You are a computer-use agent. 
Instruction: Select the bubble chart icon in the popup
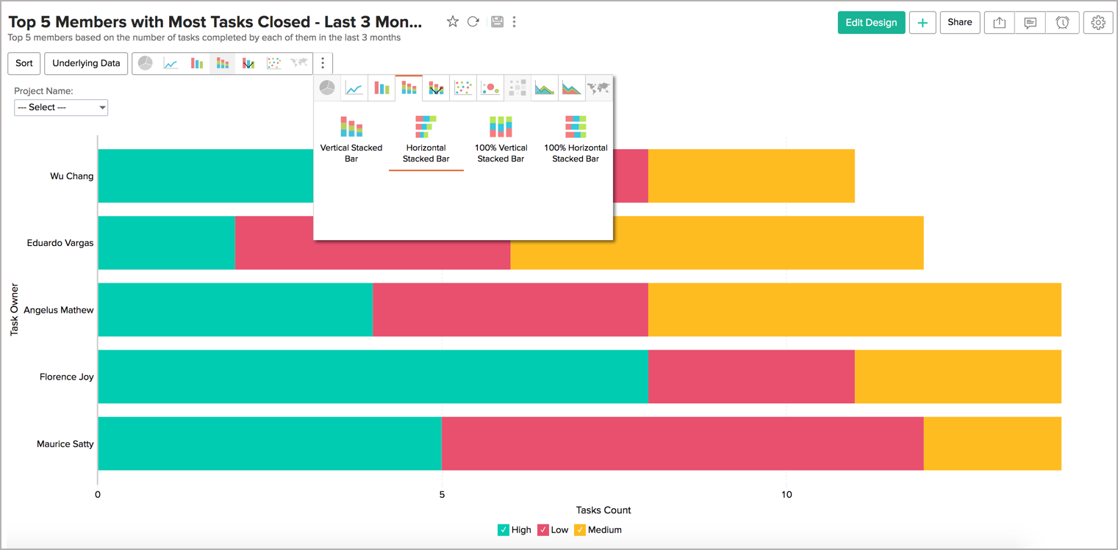(x=490, y=87)
